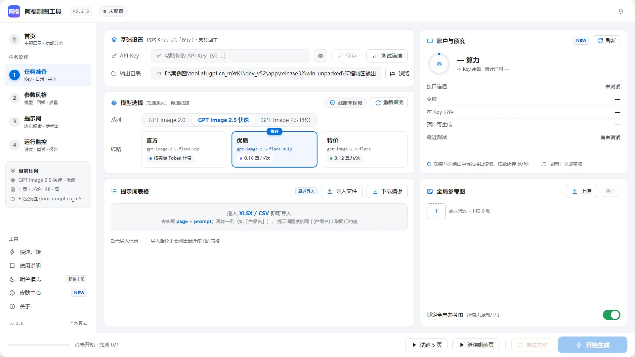Click the 账户与额度 card icon
Viewport: 635px width, 357px height.
[430, 41]
